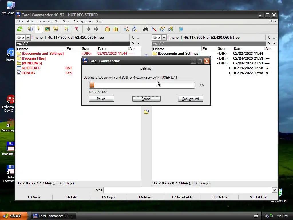Click F8 Delete button
Viewport: 293px width, 220px height.
point(220,197)
